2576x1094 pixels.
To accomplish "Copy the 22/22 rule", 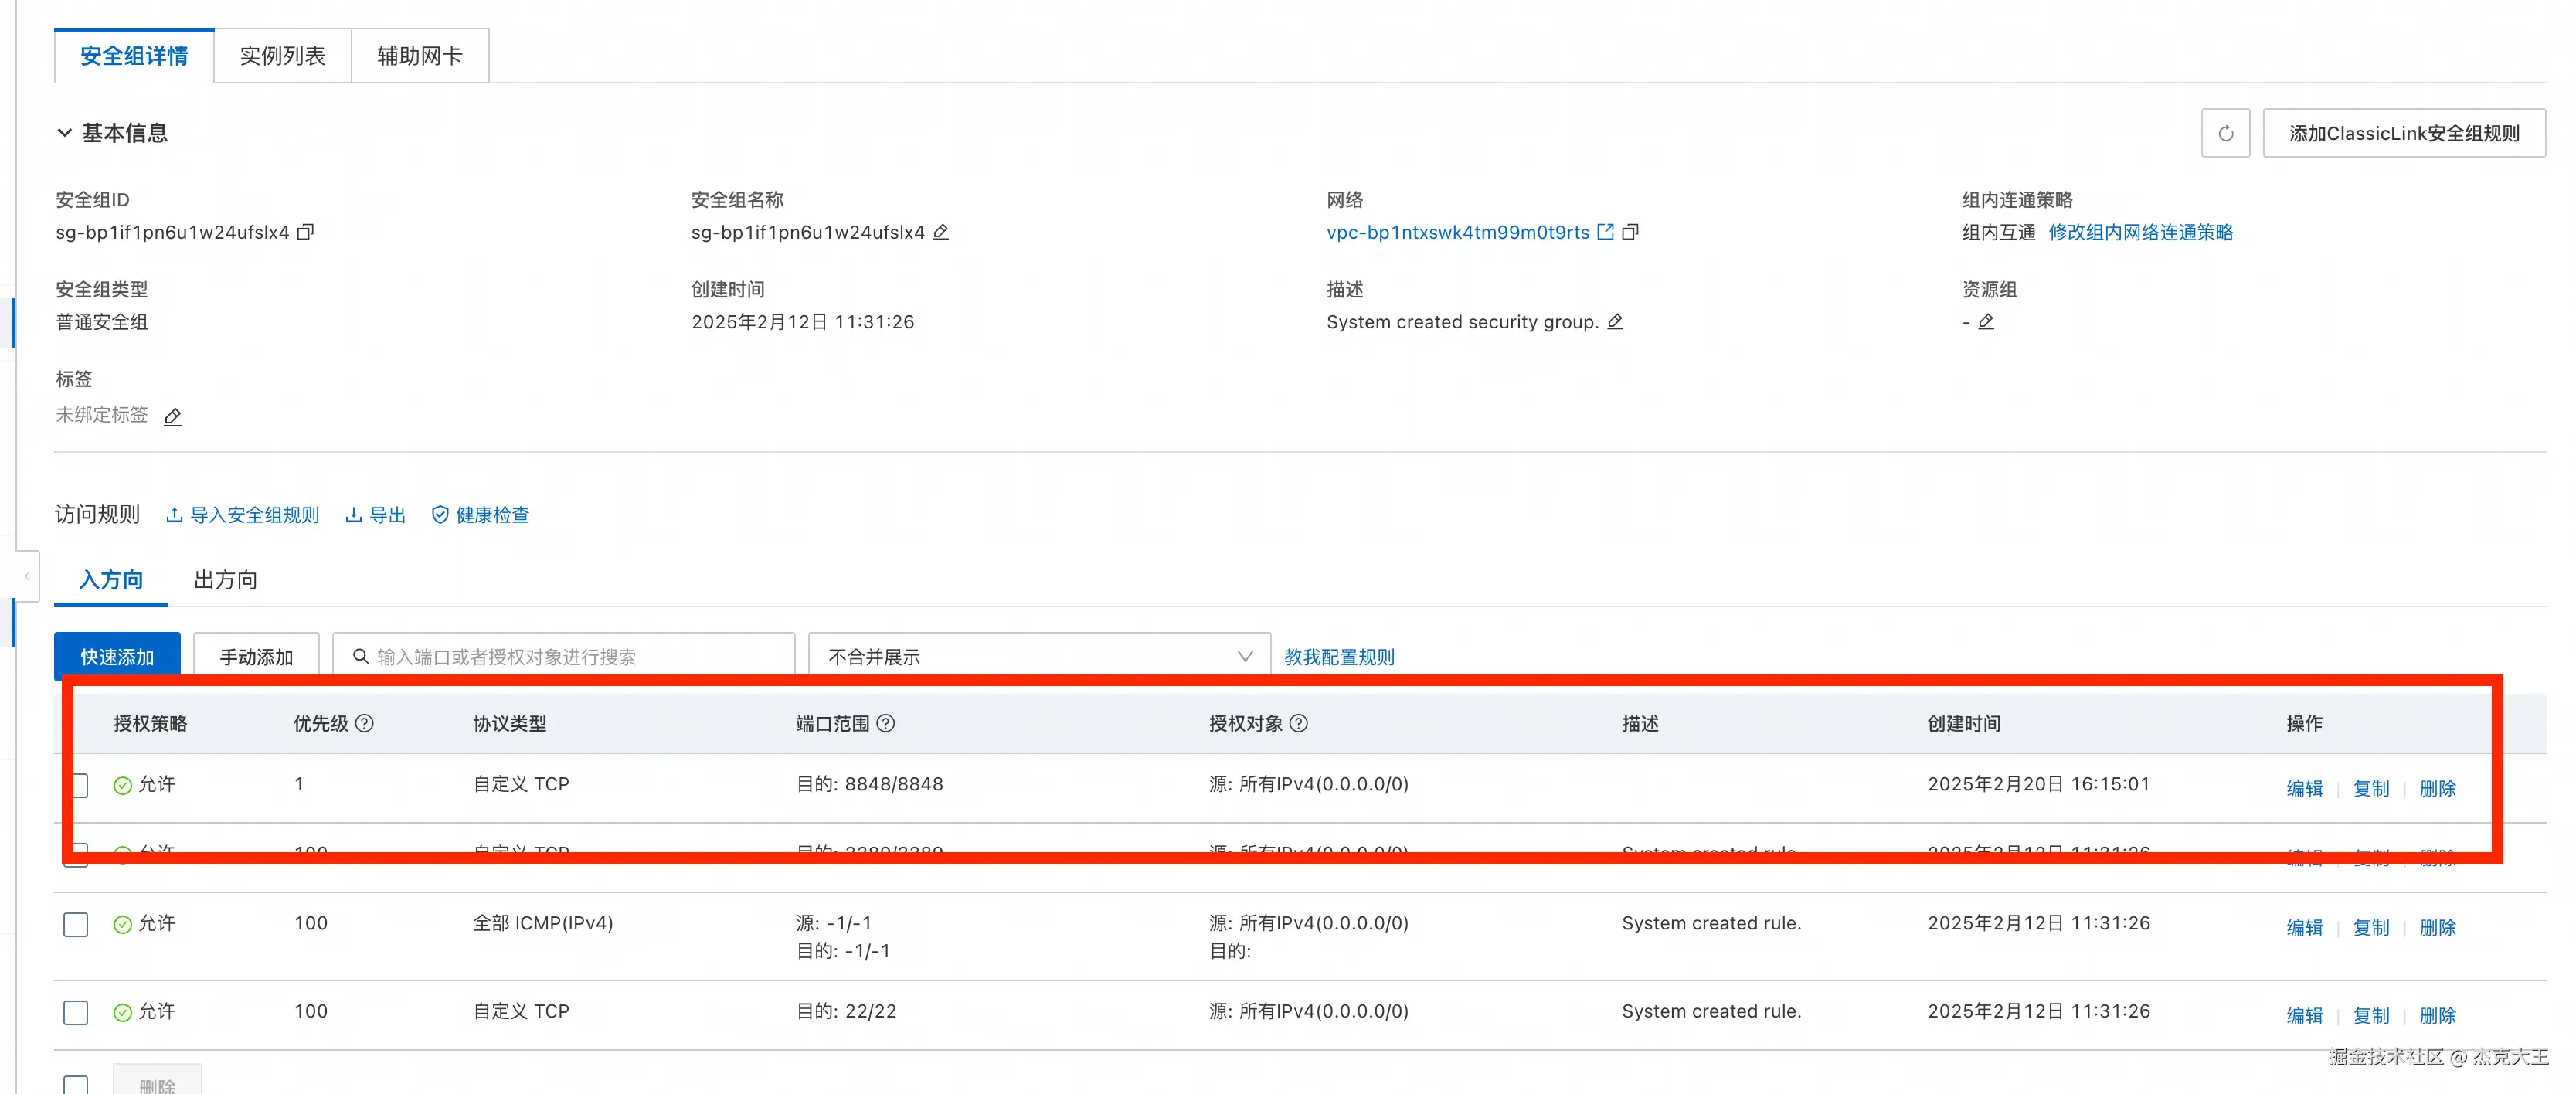I will [x=2371, y=1015].
